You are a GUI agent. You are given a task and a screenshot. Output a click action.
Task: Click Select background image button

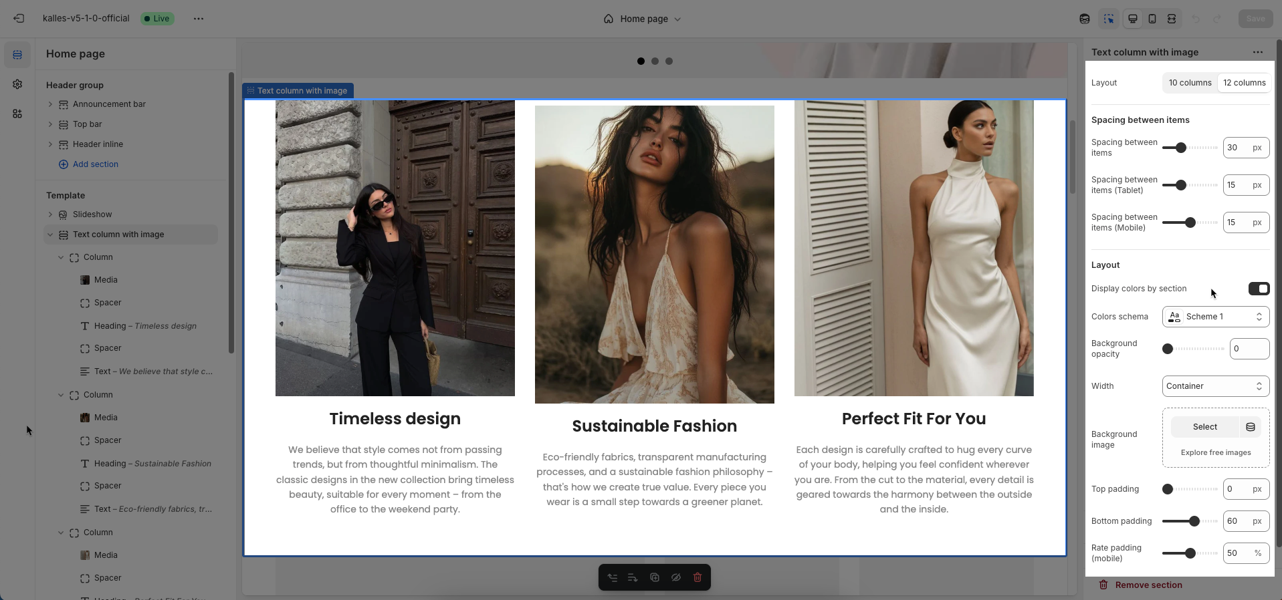pos(1205,427)
